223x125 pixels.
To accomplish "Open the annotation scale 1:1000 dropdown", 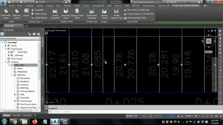I will point(189,116).
